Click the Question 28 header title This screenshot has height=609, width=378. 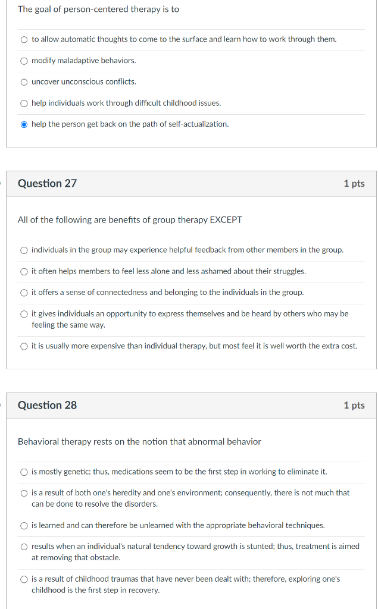[x=47, y=405]
